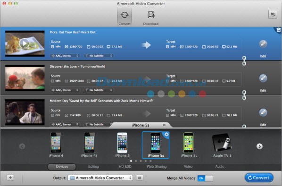Switch to the Editing category tab
This screenshot has height=186, width=282.
[93, 167]
